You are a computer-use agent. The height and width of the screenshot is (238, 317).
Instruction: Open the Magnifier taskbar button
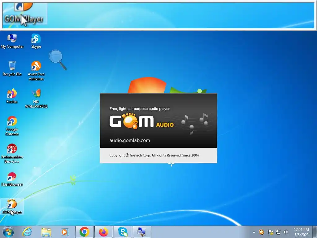pyautogui.click(x=142, y=232)
